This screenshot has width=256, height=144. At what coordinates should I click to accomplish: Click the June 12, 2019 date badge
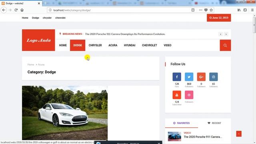tap(219, 18)
